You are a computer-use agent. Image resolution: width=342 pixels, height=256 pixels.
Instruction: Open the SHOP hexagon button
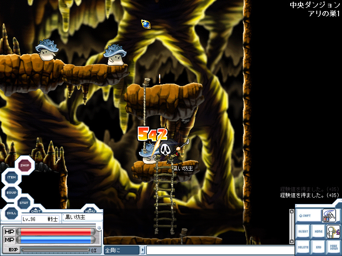coord(24,165)
